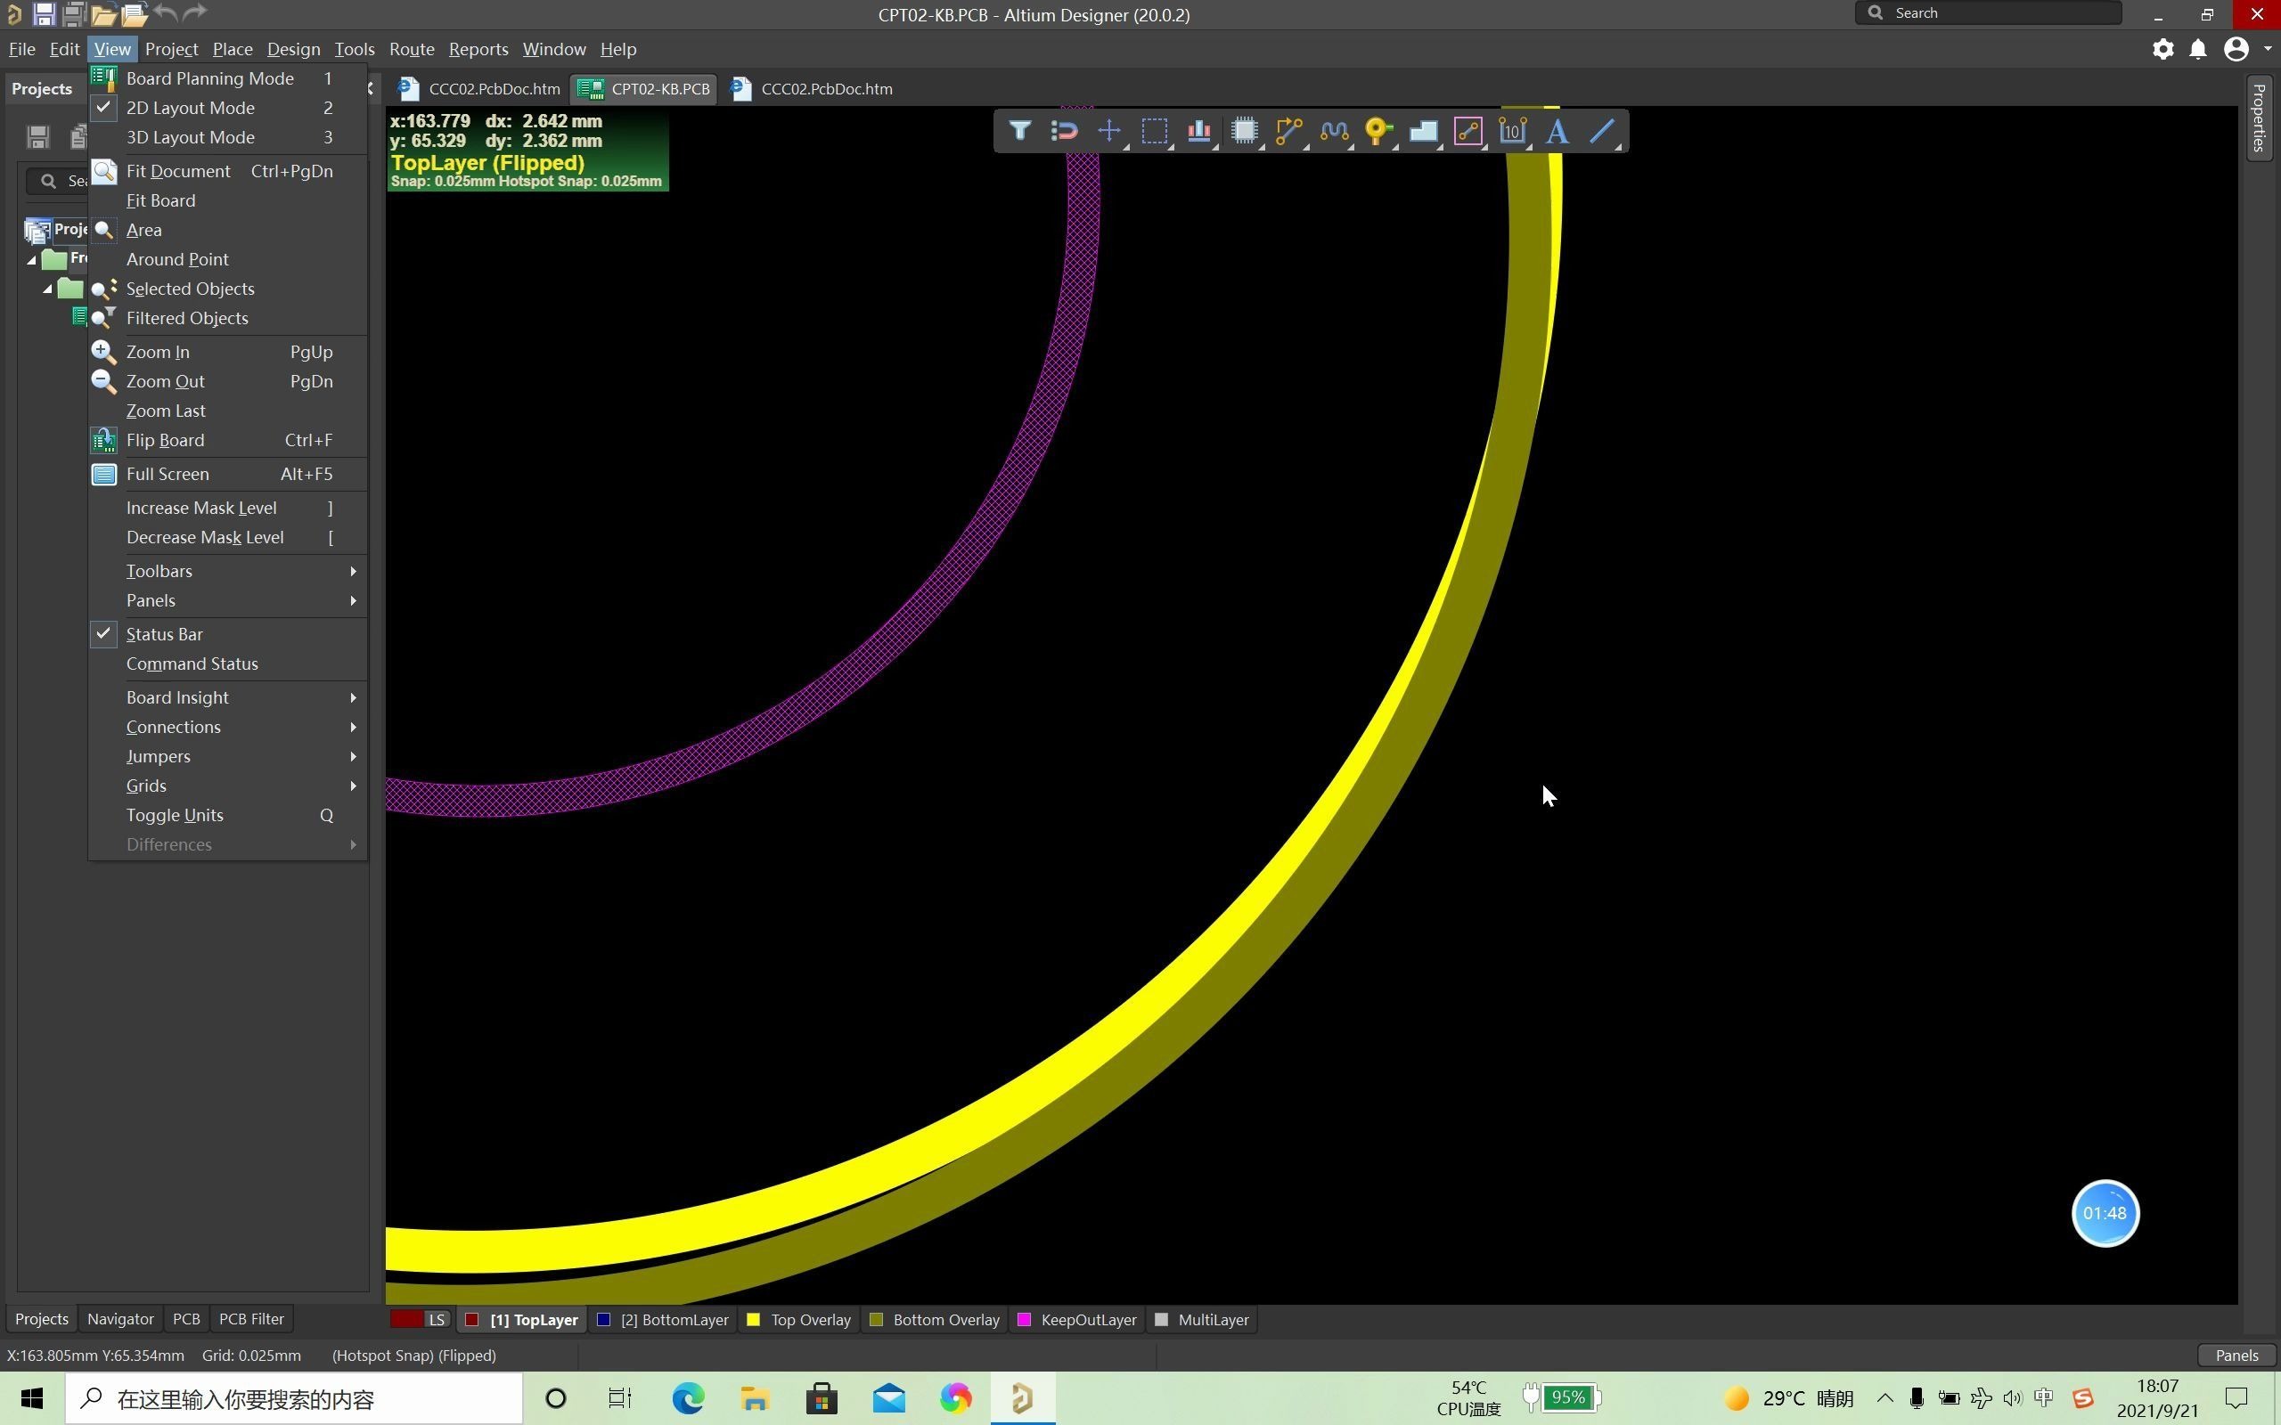
Task: Click the Windows taskbar search box
Action: [x=294, y=1398]
